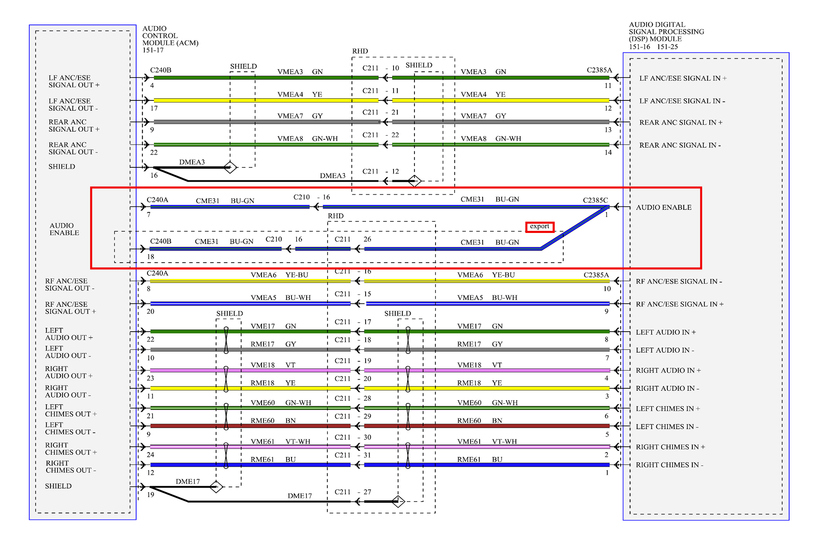Open page reference 151-17 under ACM
Screen dimensions: 823x541
pyautogui.click(x=153, y=50)
